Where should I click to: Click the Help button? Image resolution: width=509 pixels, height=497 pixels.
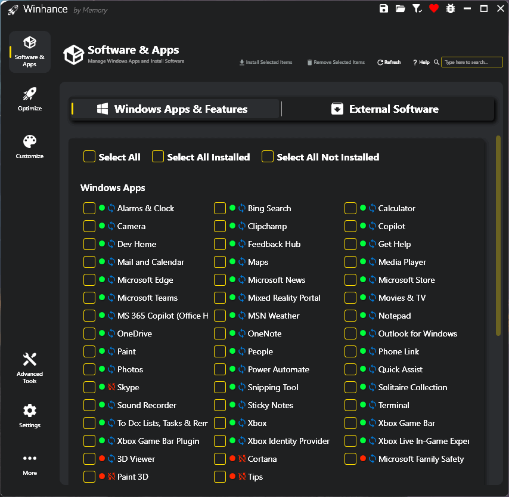(421, 62)
